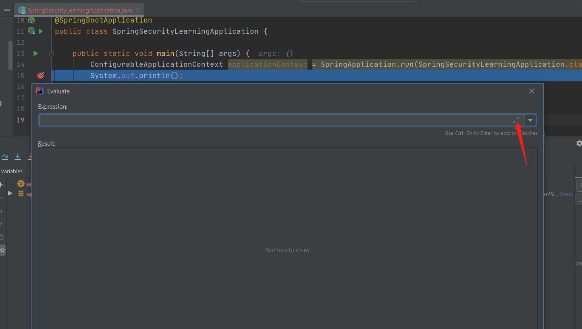Click the expand expression editor icon
Screen dimensions: 582x329
point(516,120)
